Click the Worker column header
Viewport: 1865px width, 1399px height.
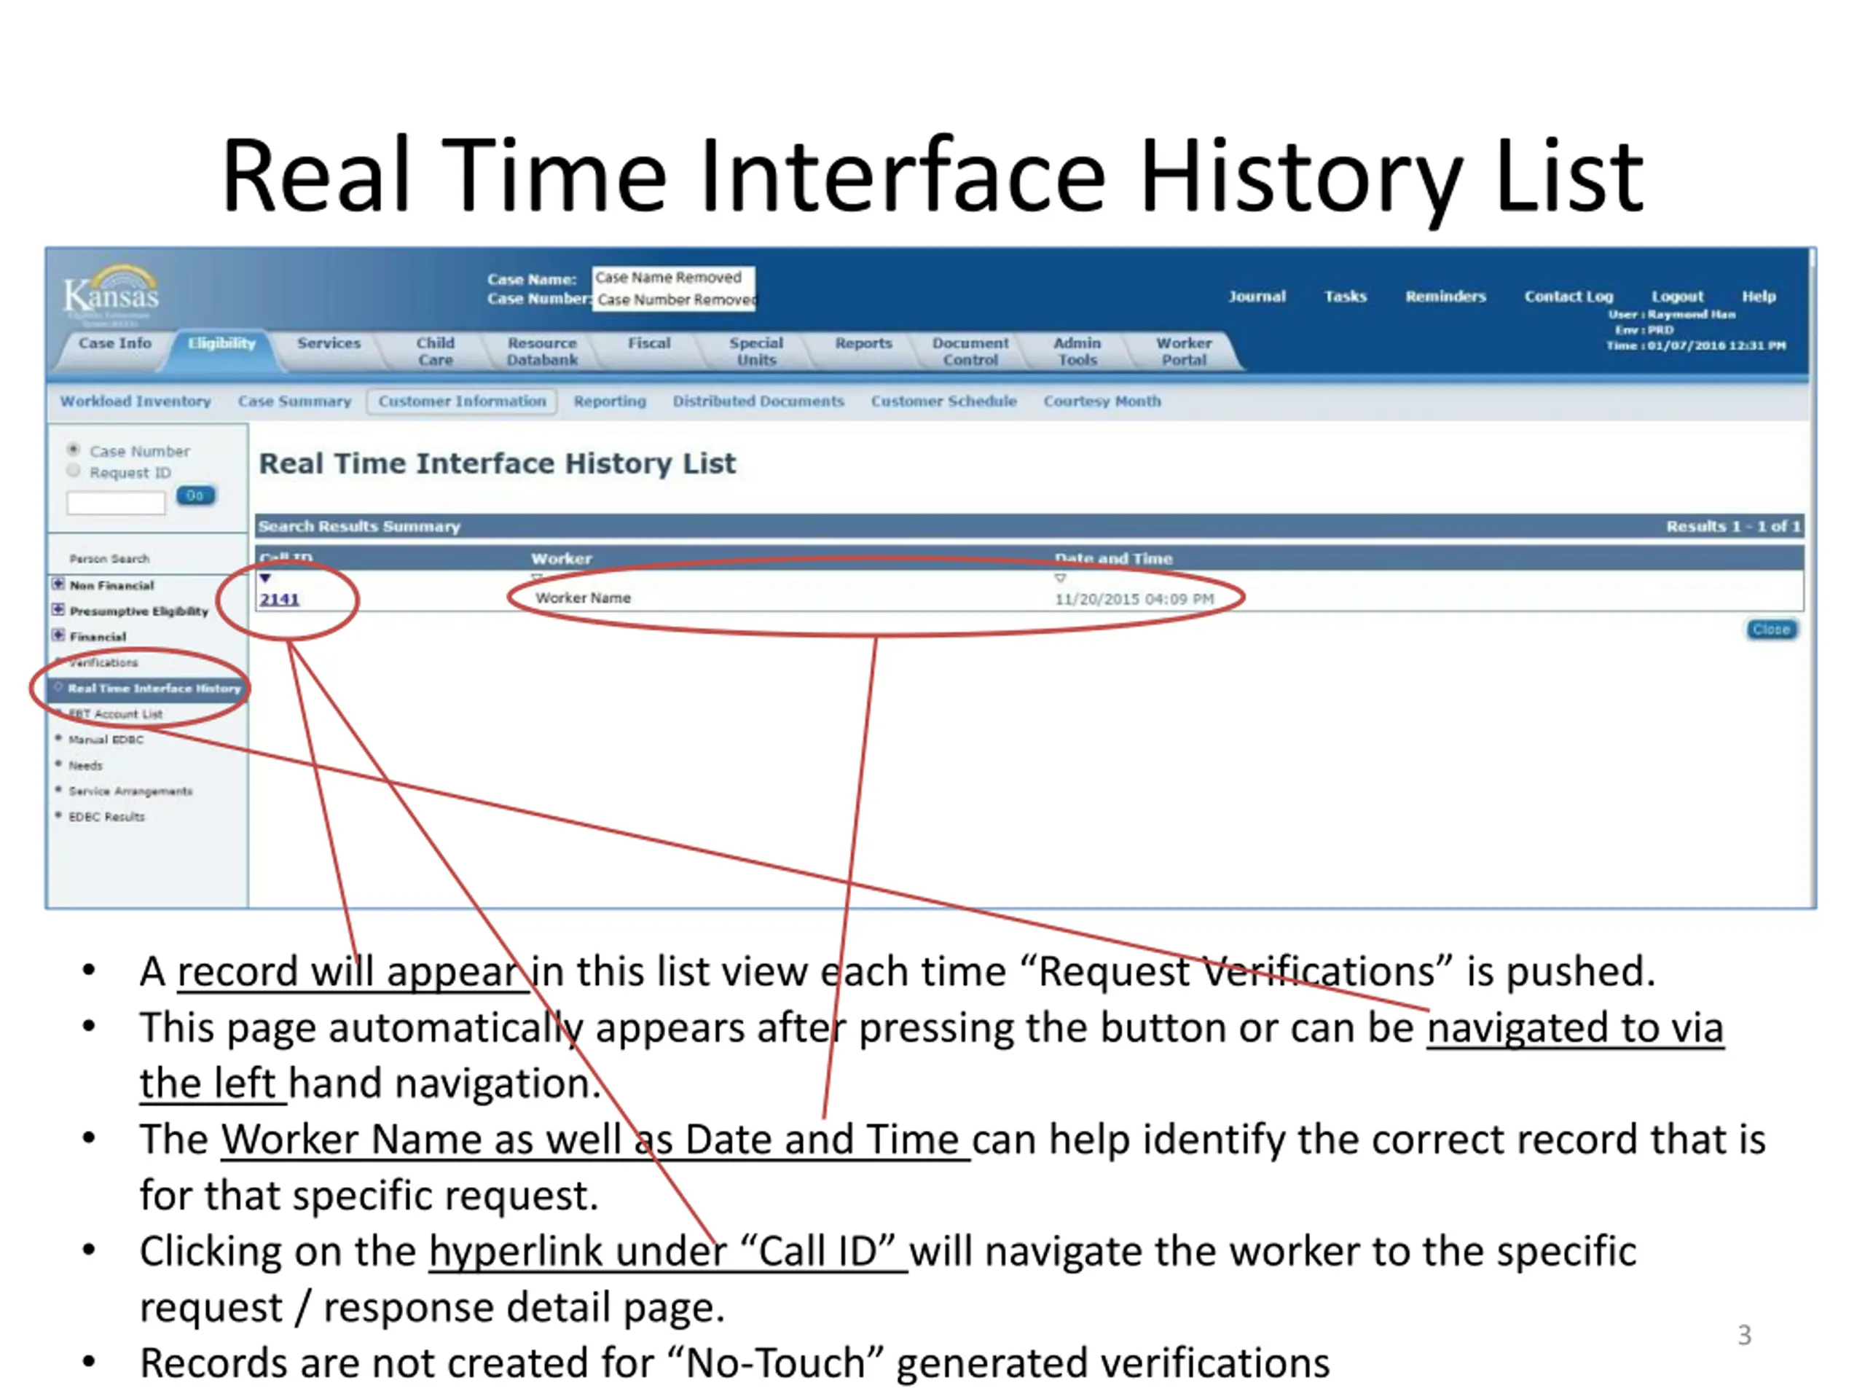pos(562,559)
